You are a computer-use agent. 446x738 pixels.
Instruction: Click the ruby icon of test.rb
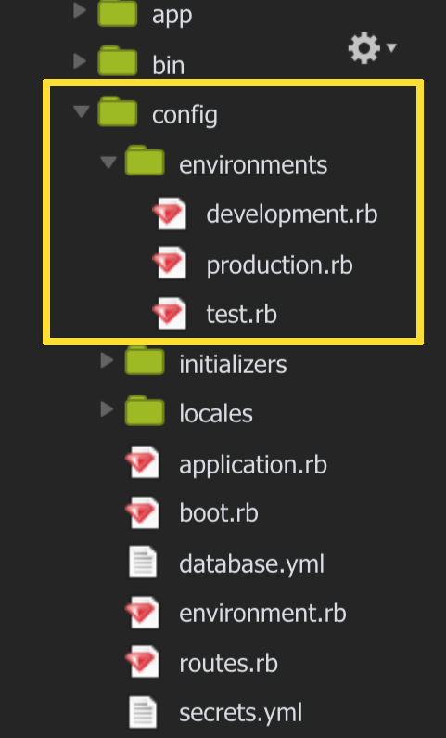(170, 313)
